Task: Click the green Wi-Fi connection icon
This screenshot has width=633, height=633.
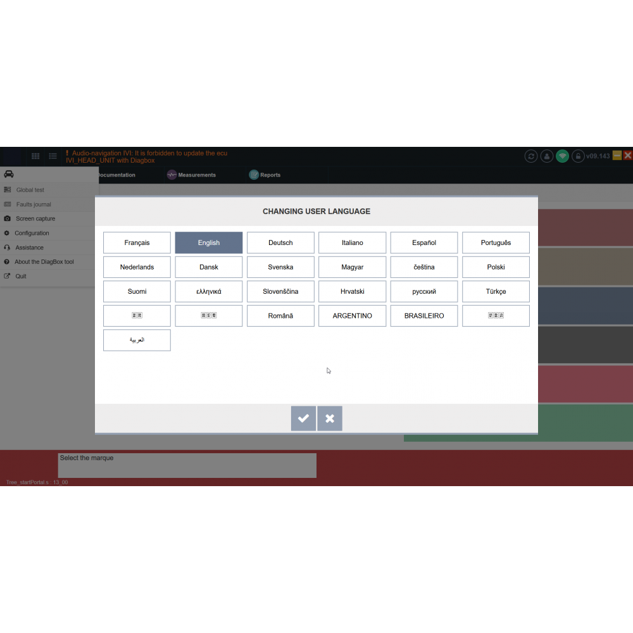Action: (x=562, y=156)
